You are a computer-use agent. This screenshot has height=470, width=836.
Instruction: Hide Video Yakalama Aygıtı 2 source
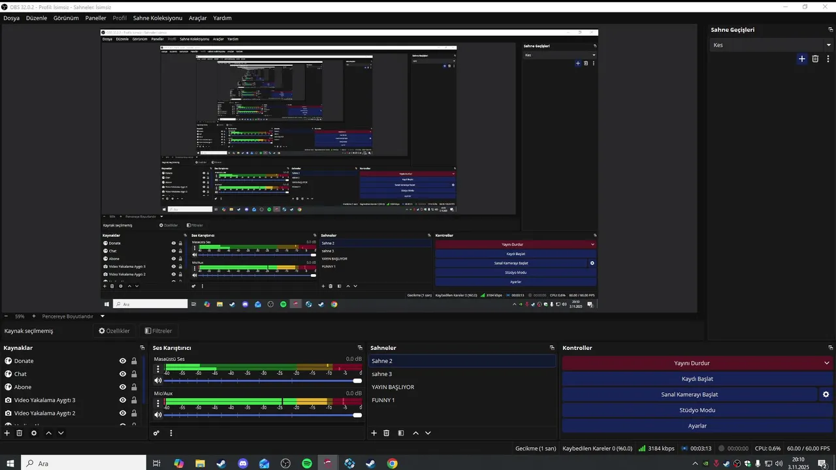(x=123, y=413)
